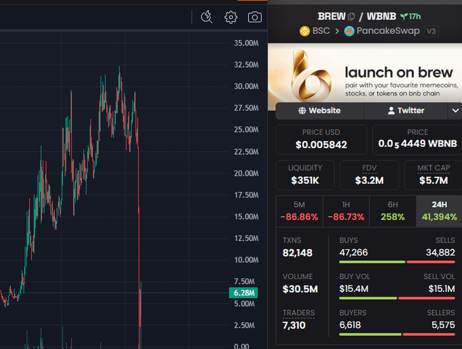462x349 pixels.
Task: Select the 5M timeframe tab
Action: [300, 211]
